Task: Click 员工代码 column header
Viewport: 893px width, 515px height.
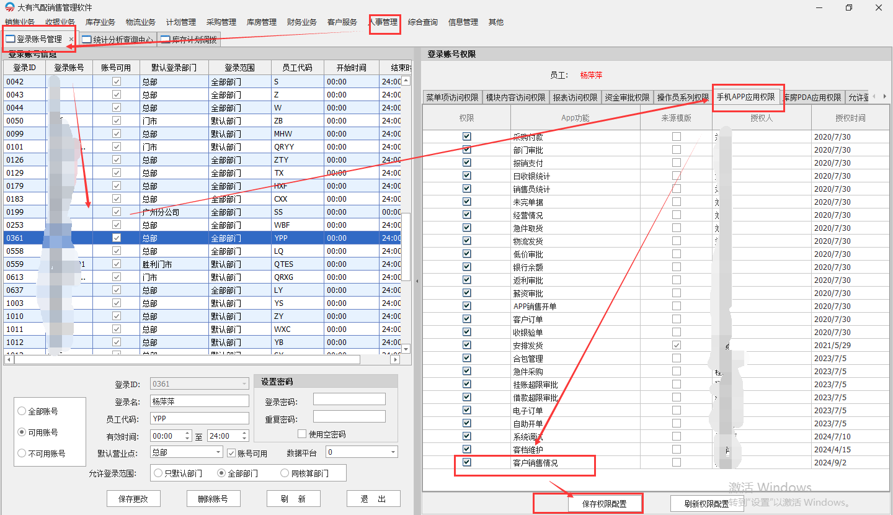Action: pyautogui.click(x=298, y=68)
